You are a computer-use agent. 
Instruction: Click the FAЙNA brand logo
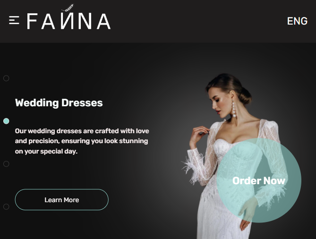[x=68, y=21]
